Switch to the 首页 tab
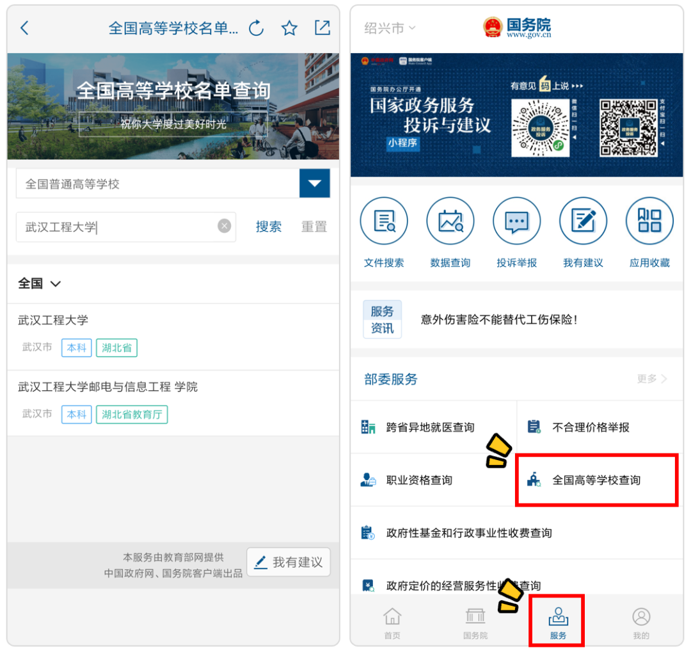Screen dimensions: 691x657 [392, 623]
